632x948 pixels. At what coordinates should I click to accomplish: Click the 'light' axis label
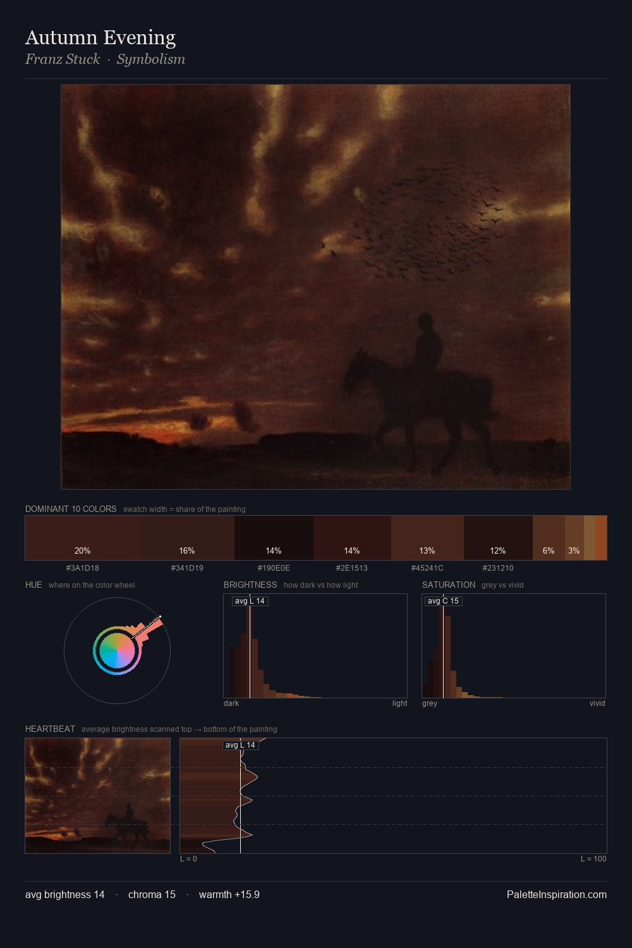point(399,703)
